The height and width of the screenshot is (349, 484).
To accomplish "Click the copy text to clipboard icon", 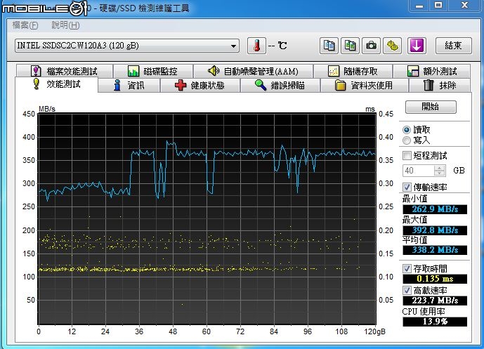I will click(329, 46).
